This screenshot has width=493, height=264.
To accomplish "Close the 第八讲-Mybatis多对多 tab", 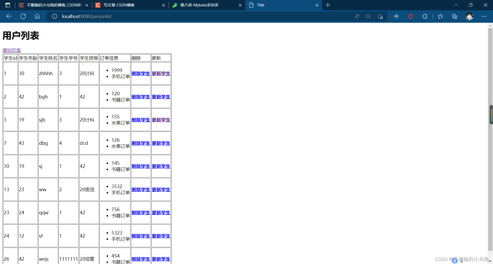I will pos(240,5).
